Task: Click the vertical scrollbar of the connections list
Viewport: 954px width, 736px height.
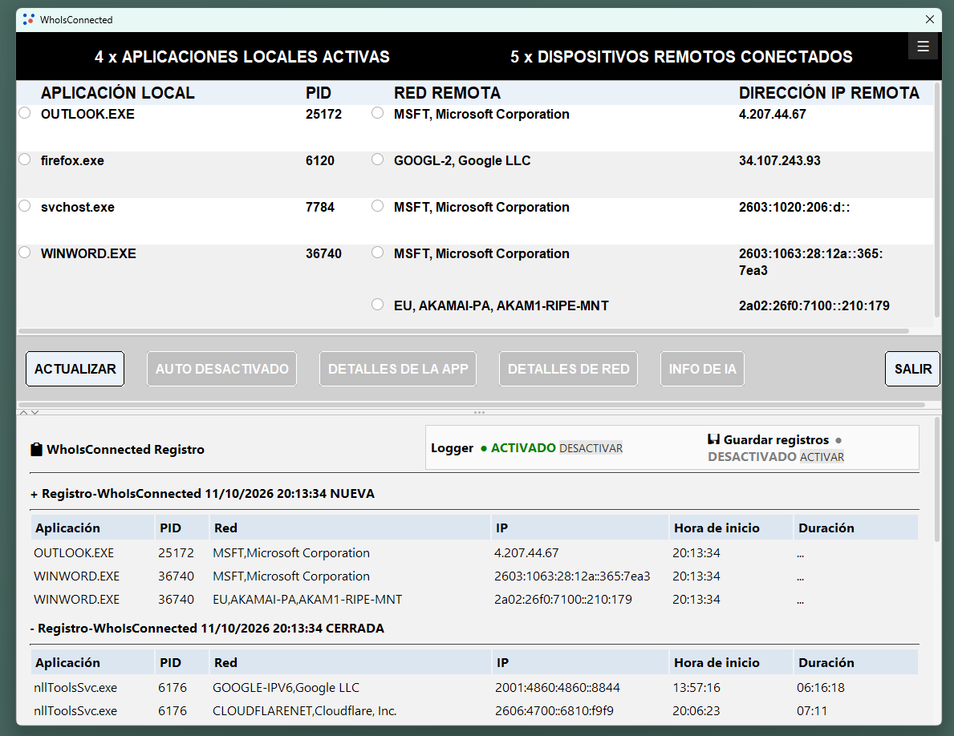Action: (937, 200)
